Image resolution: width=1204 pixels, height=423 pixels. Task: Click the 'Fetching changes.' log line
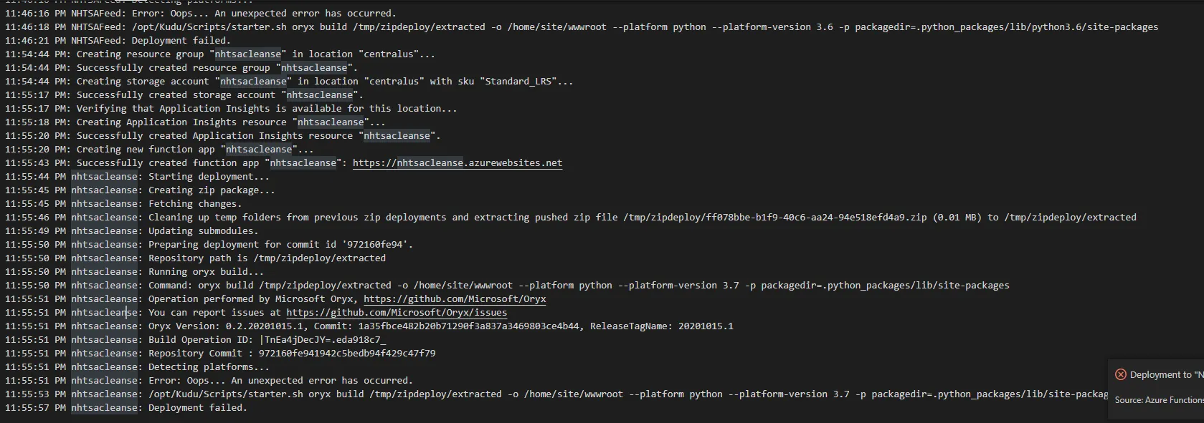tap(195, 204)
